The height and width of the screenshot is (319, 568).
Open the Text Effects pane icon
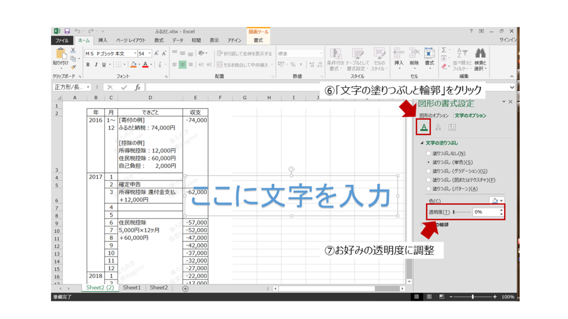click(438, 127)
